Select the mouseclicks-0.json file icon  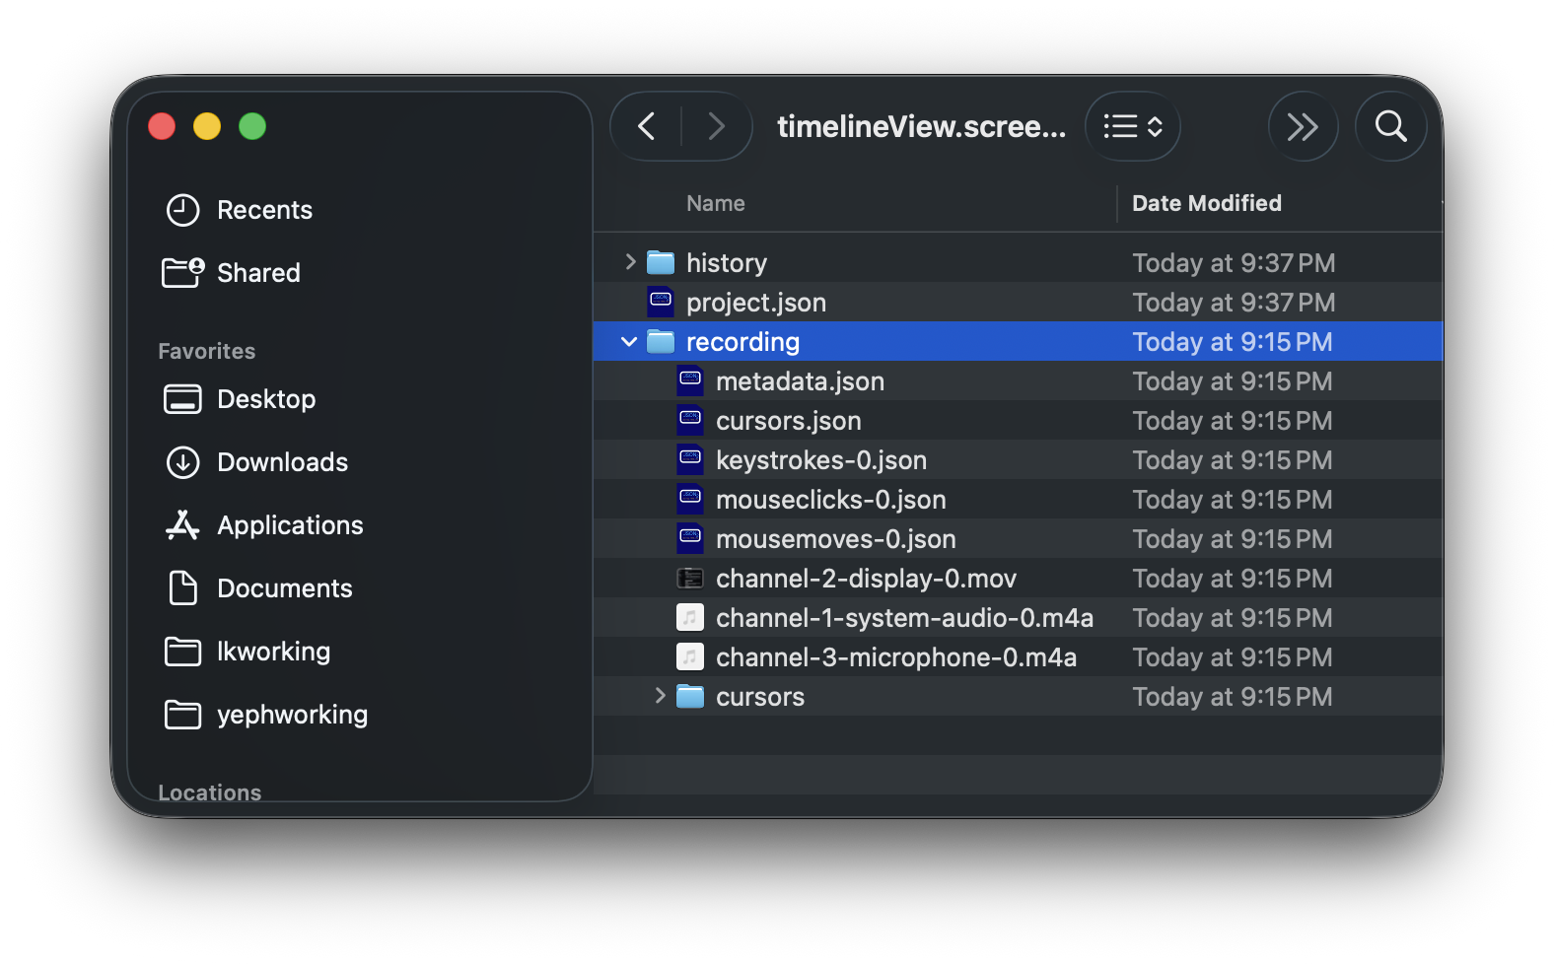[690, 499]
